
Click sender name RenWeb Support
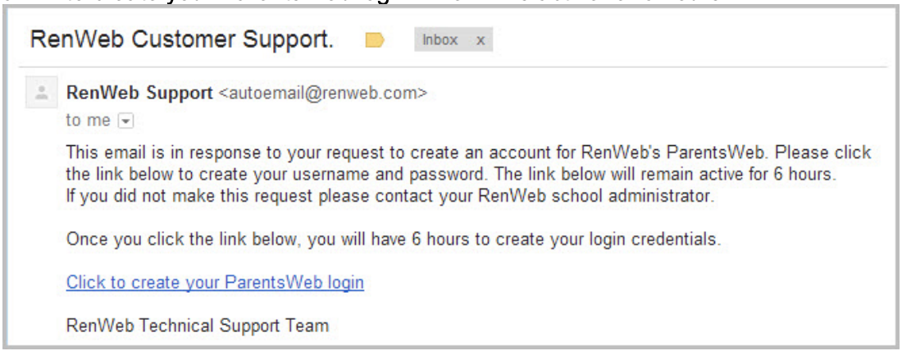(139, 93)
